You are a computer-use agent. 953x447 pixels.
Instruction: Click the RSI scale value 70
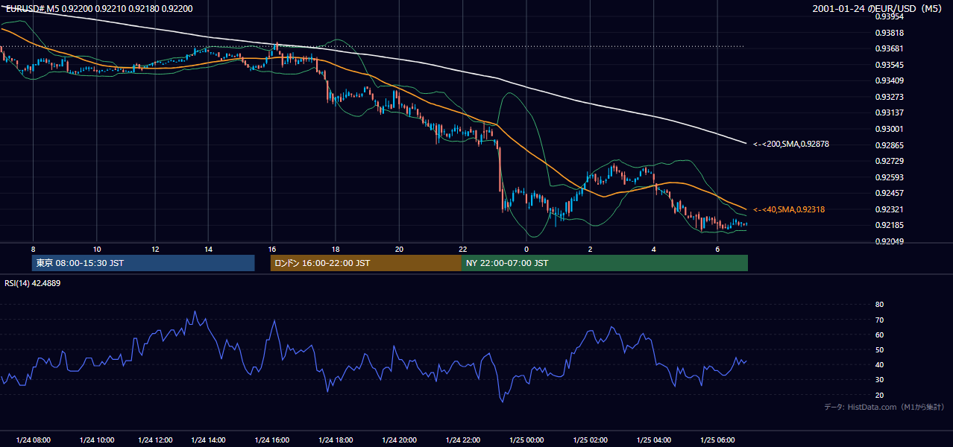tap(879, 320)
